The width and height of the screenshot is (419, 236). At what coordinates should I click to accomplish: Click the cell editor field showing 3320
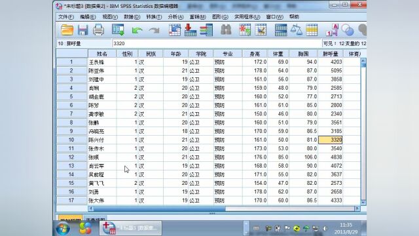tap(217, 43)
